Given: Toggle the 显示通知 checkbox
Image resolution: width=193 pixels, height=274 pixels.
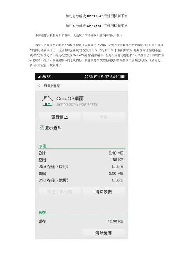Looking at the screenshot, I should pyautogui.click(x=42, y=127).
